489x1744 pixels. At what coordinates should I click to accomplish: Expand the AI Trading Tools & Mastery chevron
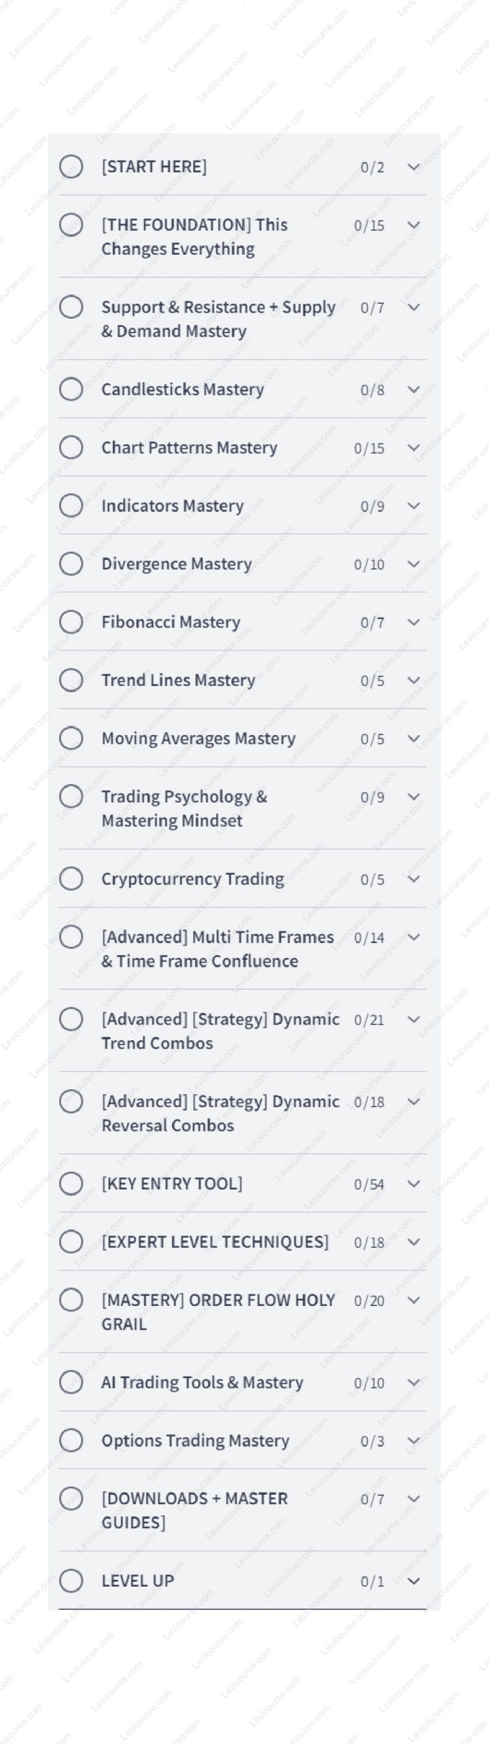(x=414, y=1382)
